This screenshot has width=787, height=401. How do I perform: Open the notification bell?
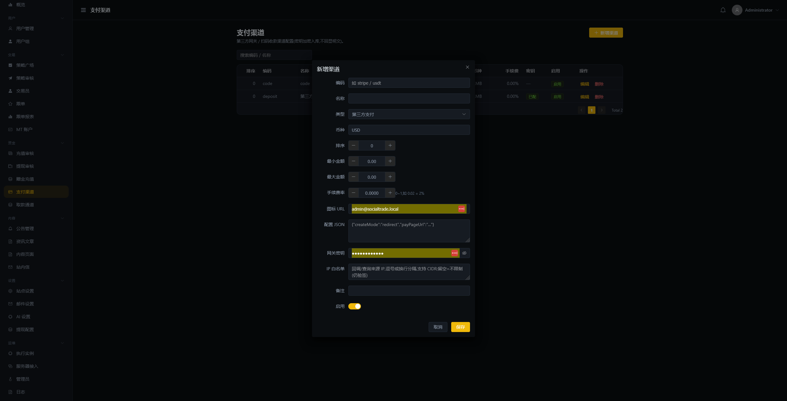[x=723, y=10]
